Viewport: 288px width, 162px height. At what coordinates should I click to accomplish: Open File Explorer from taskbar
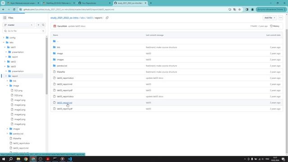(18, 159)
